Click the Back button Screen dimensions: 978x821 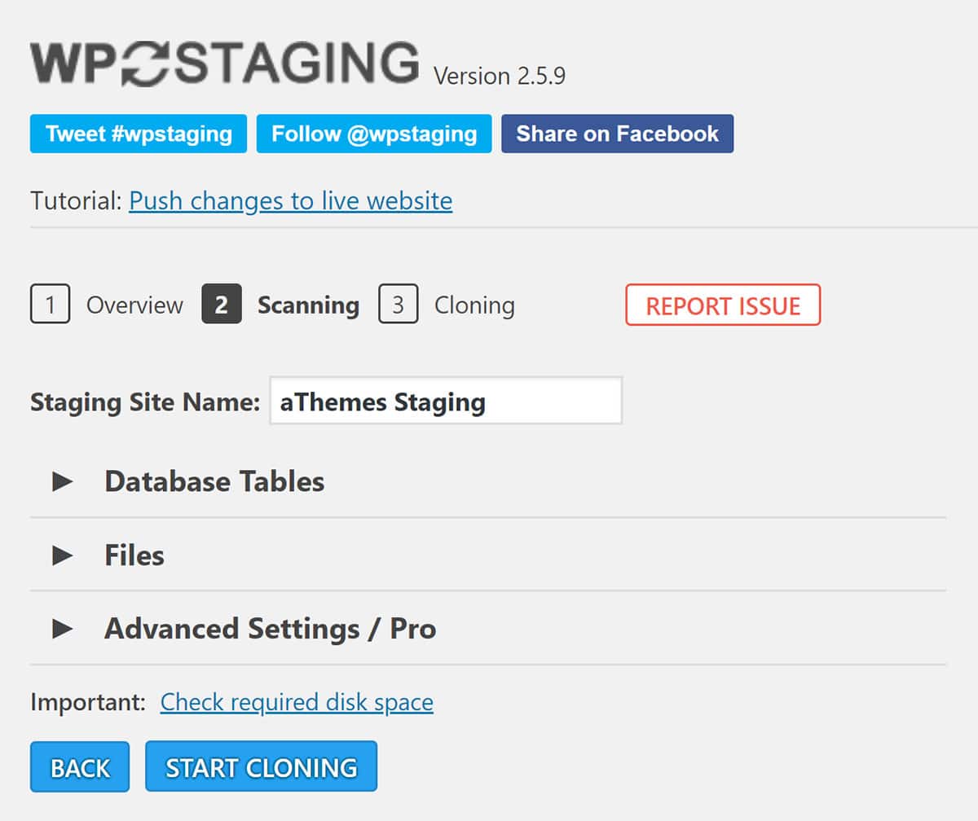80,766
